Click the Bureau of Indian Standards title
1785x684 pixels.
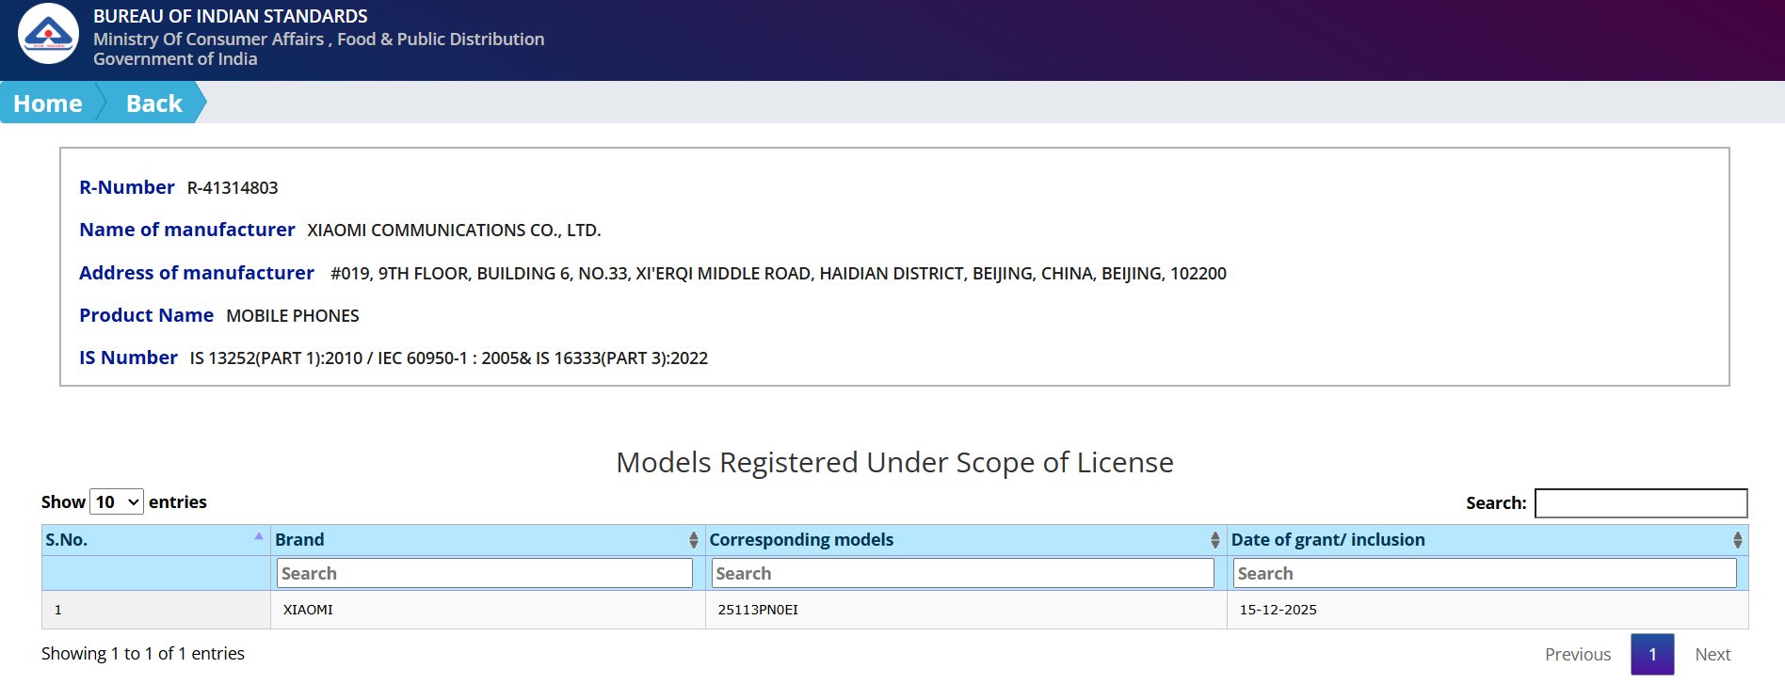pyautogui.click(x=230, y=16)
